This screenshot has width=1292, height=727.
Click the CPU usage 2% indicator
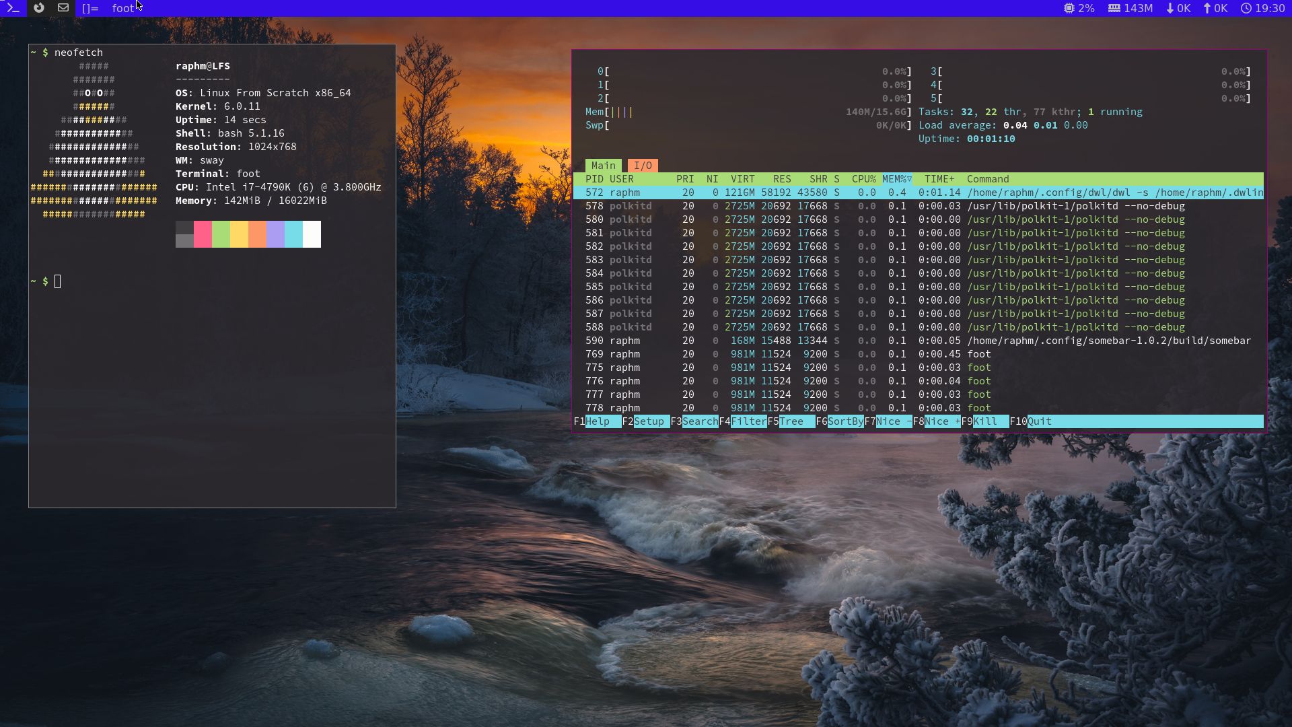(1079, 8)
